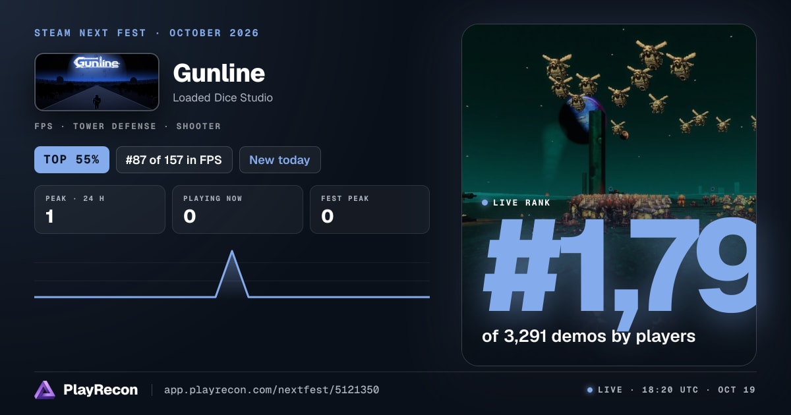Viewport: 791px width, 415px height.
Task: Click the New today badge
Action: pos(280,159)
